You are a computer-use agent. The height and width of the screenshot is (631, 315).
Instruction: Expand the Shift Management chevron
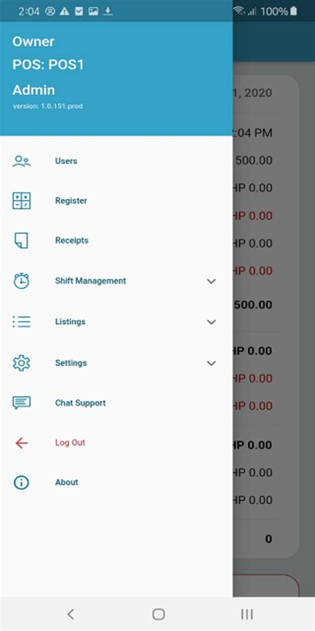[211, 282]
